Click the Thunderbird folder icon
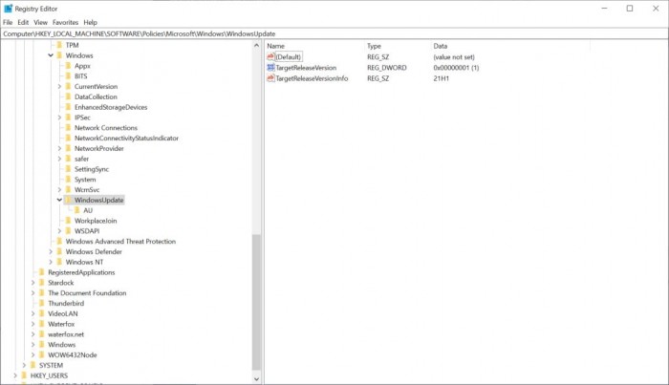The height and width of the screenshot is (385, 669). (x=42, y=303)
